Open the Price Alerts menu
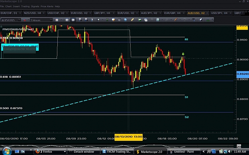This screenshot has height=155, width=249. click(47, 6)
